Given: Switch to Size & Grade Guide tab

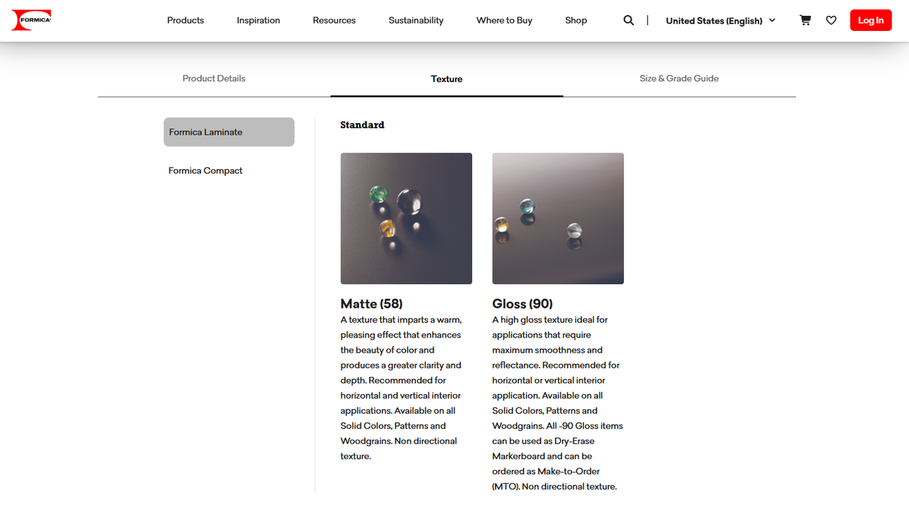Looking at the screenshot, I should click(x=679, y=78).
